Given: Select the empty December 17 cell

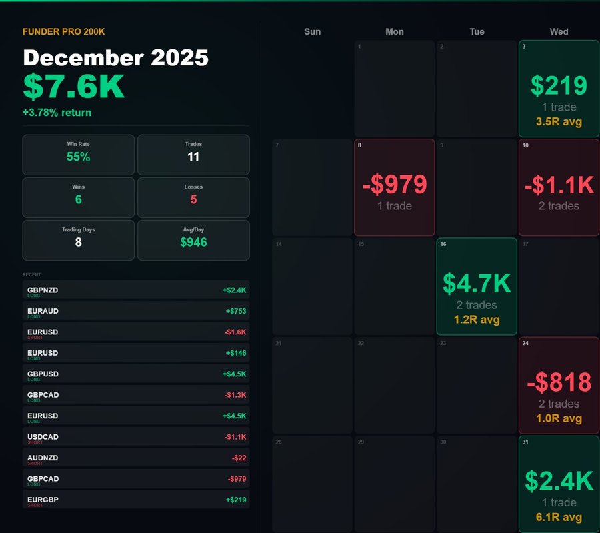Looking at the screenshot, I should click(559, 286).
